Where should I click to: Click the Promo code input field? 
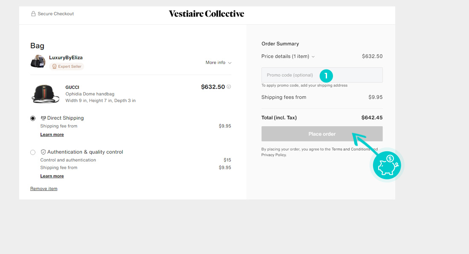click(x=290, y=75)
